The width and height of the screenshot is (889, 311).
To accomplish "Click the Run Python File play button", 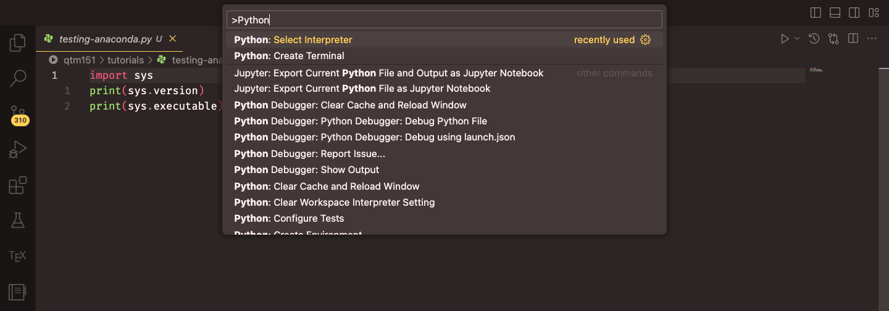I will (785, 39).
